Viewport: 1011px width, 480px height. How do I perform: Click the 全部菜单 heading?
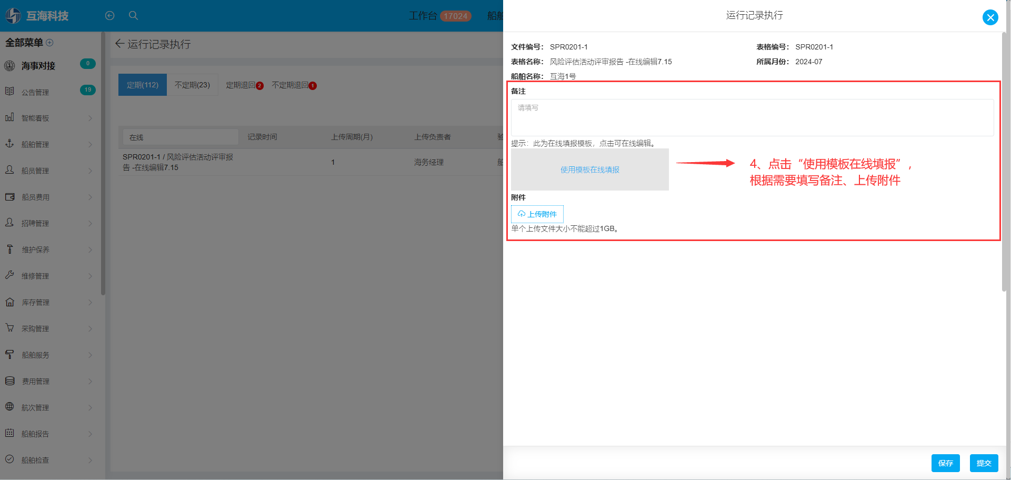coord(24,43)
